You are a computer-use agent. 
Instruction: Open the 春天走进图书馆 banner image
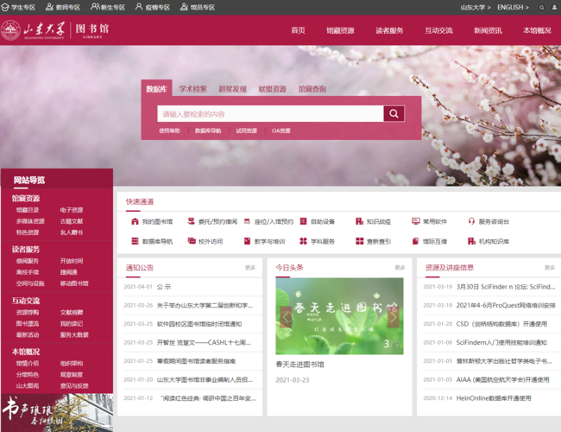click(339, 316)
